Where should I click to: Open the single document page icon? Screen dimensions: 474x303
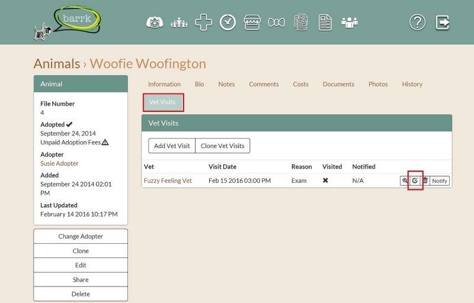click(x=325, y=22)
